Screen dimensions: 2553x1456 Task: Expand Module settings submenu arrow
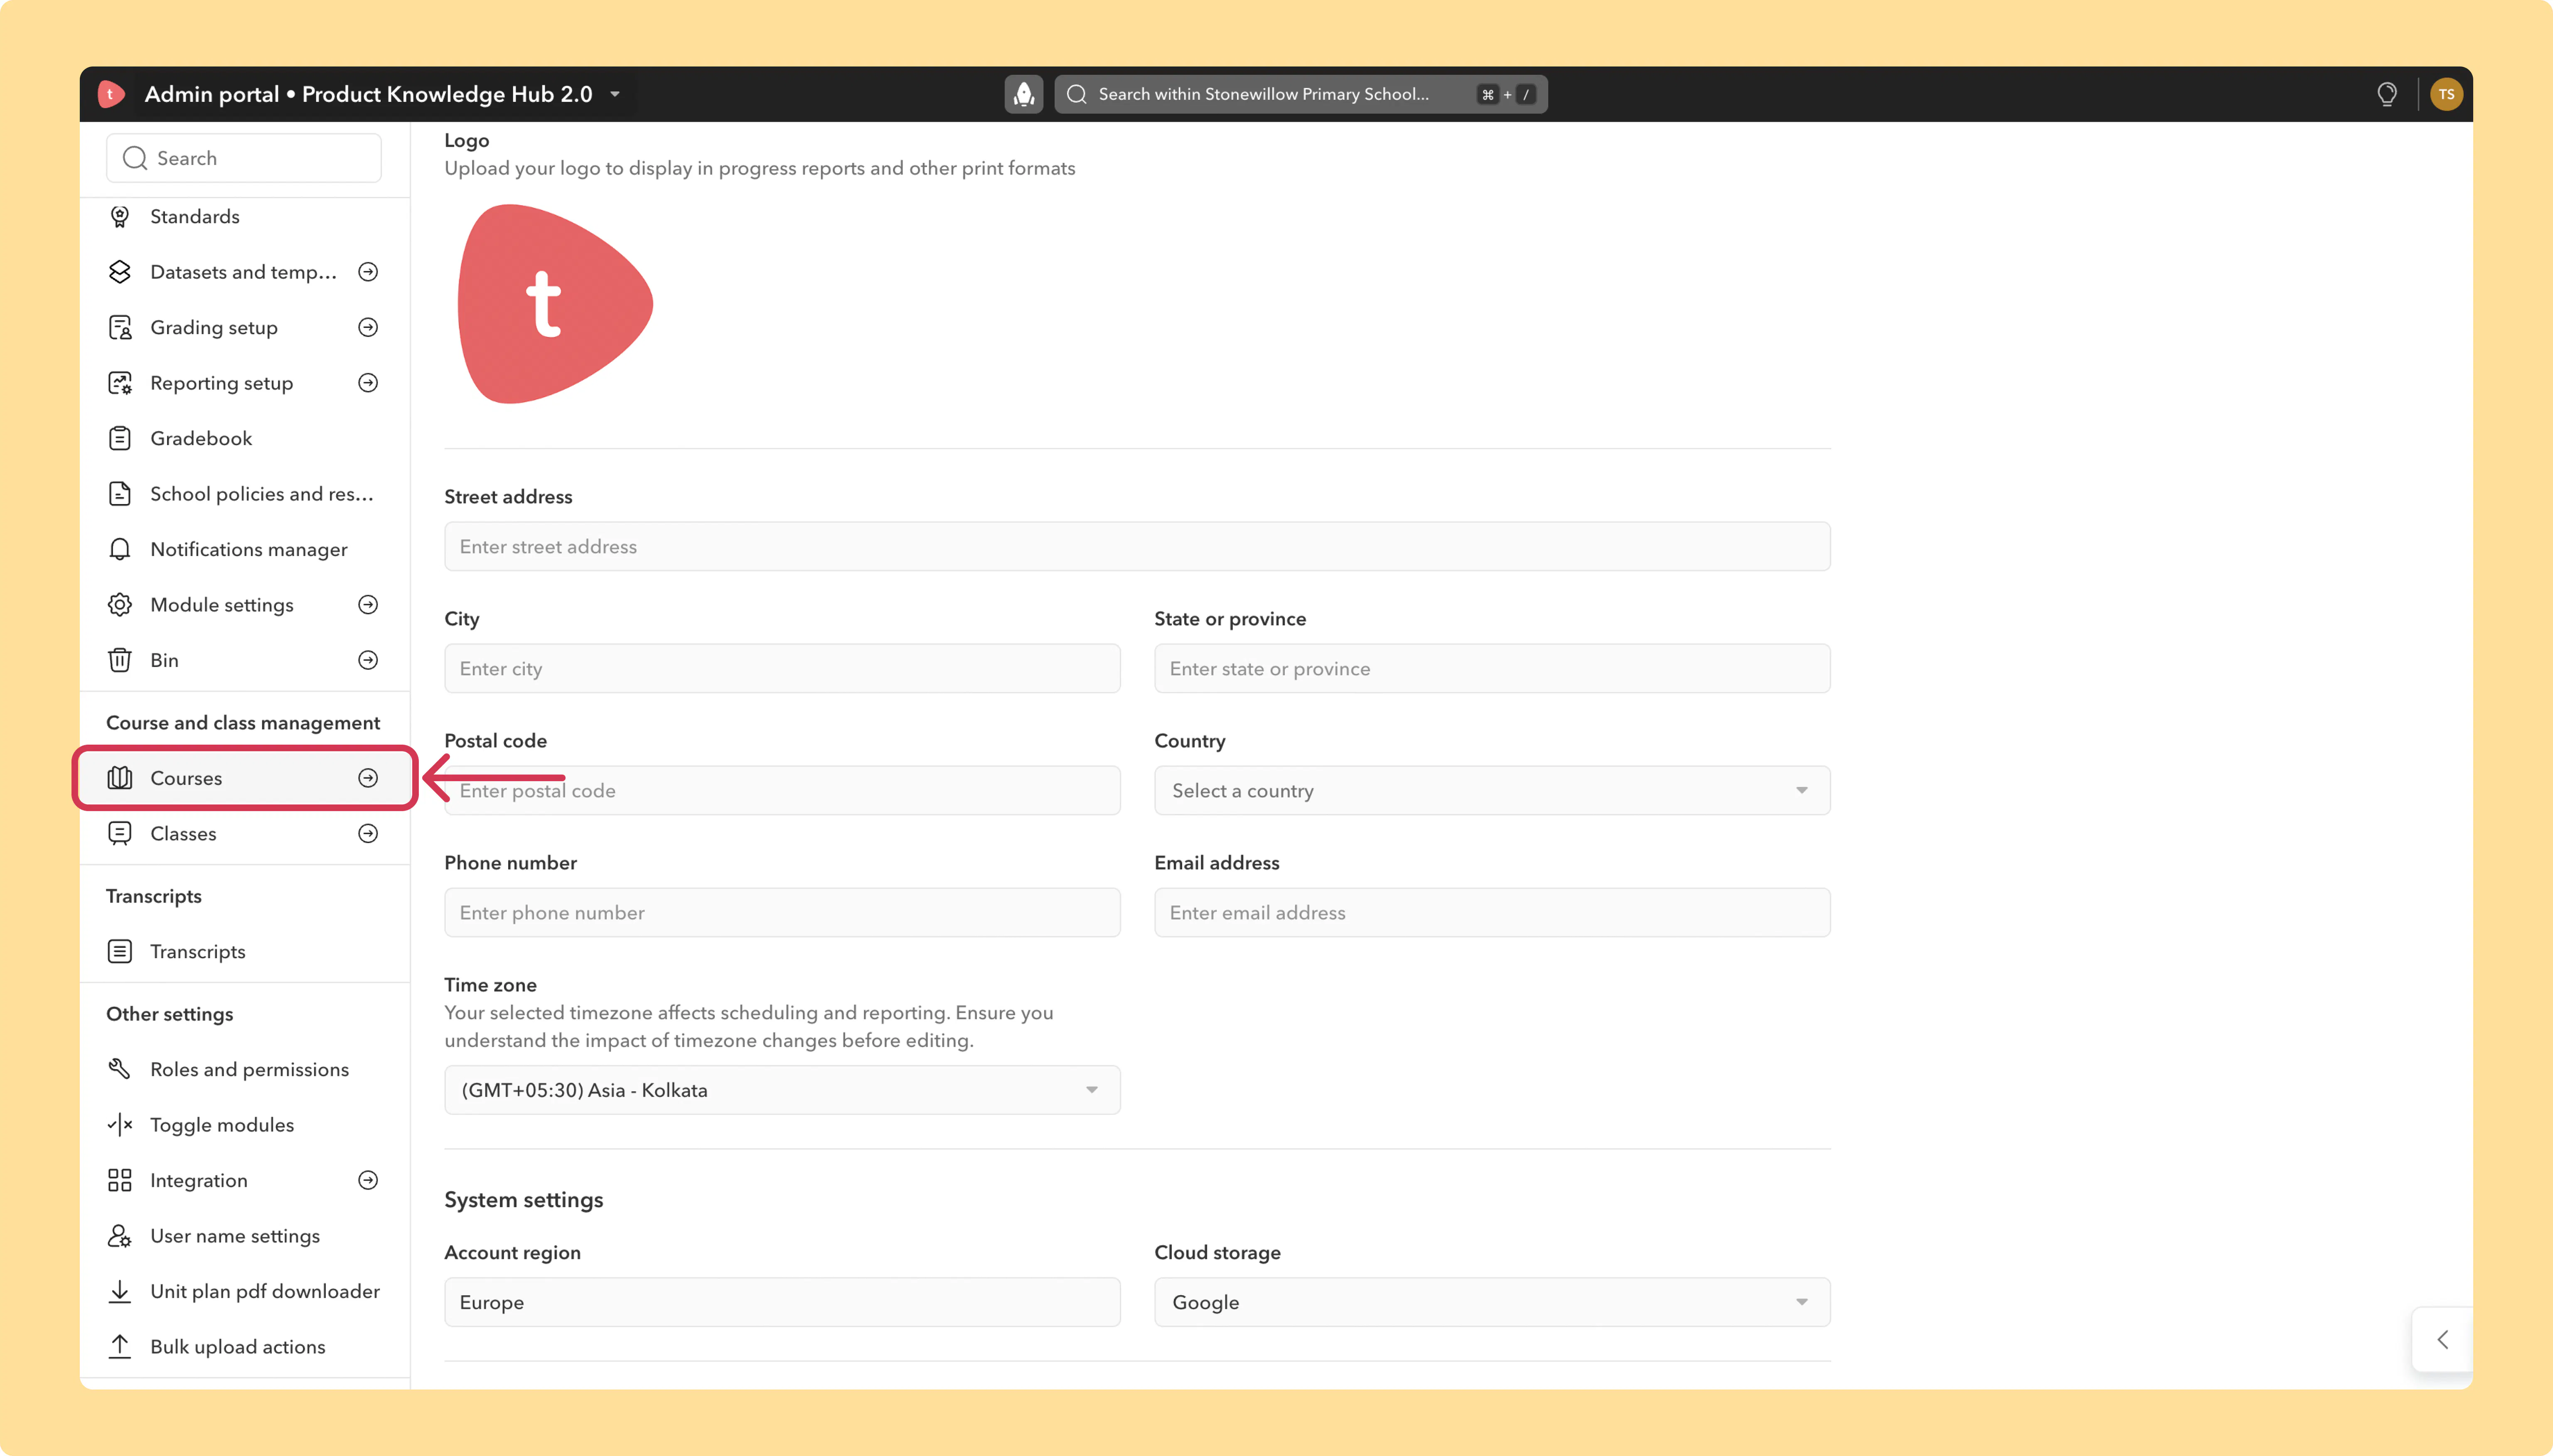click(x=368, y=605)
